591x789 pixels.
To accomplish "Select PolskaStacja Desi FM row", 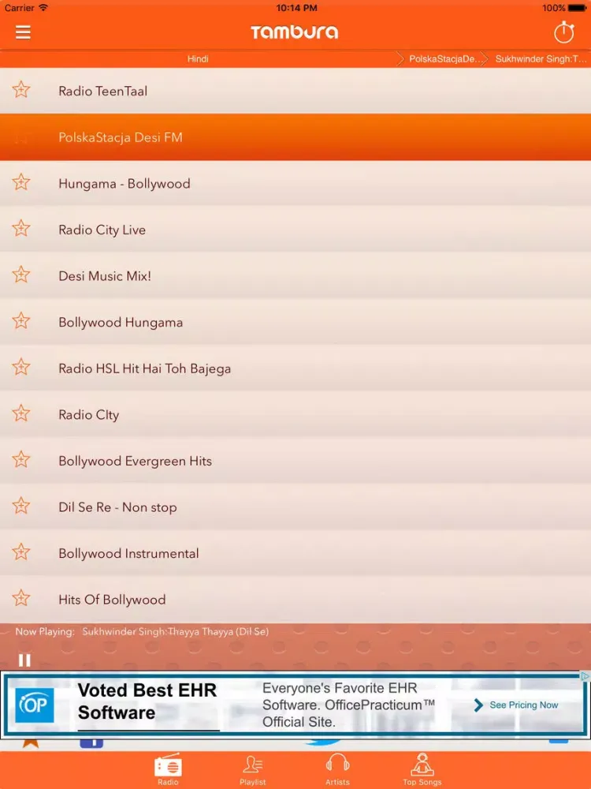I will [x=295, y=136].
